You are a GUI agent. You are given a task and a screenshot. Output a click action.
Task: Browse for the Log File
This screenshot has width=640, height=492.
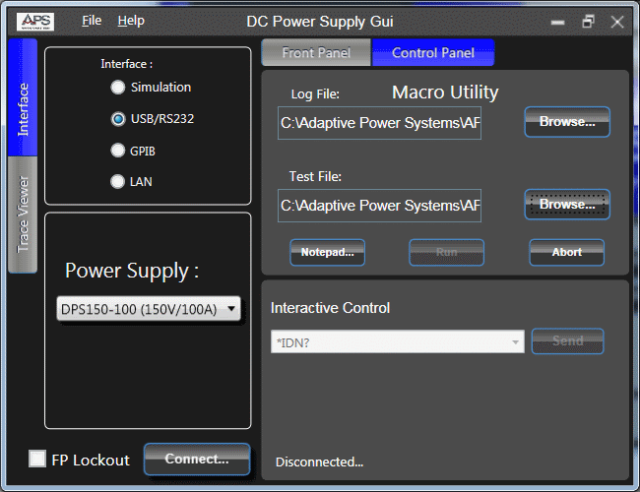coord(567,122)
